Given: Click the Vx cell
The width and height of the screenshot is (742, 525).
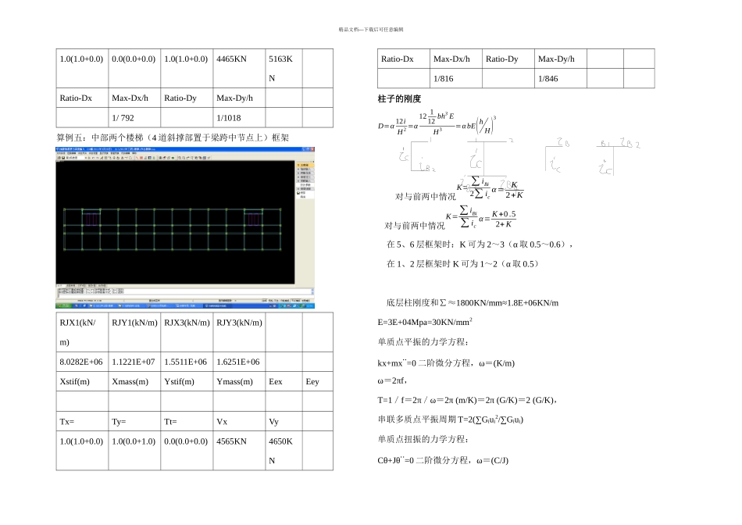Looking at the screenshot, I should pyautogui.click(x=239, y=421).
